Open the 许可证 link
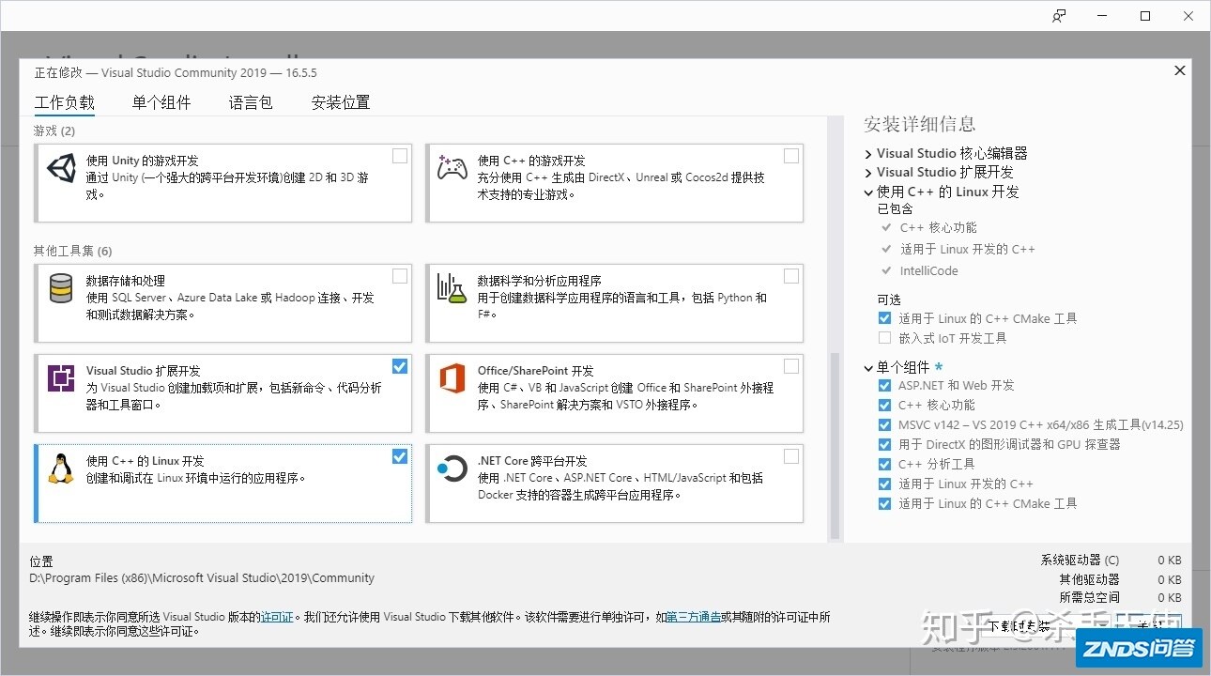This screenshot has width=1211, height=676. (277, 617)
